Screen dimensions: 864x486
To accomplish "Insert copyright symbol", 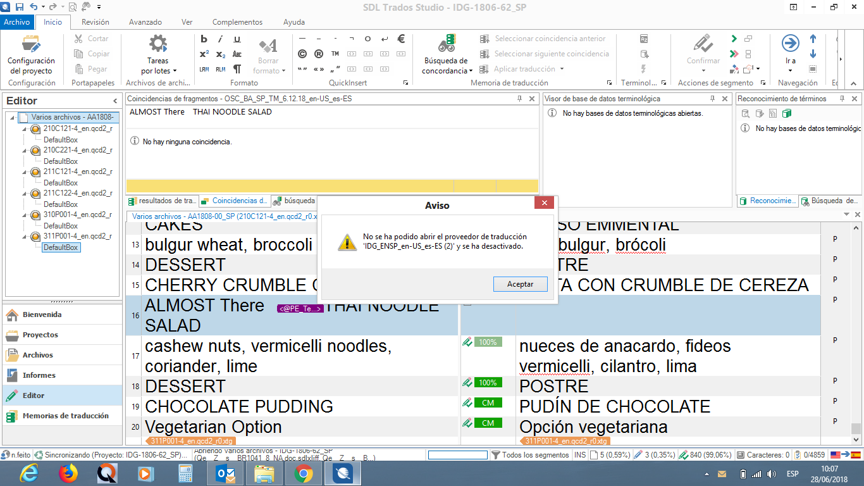I will [x=302, y=54].
